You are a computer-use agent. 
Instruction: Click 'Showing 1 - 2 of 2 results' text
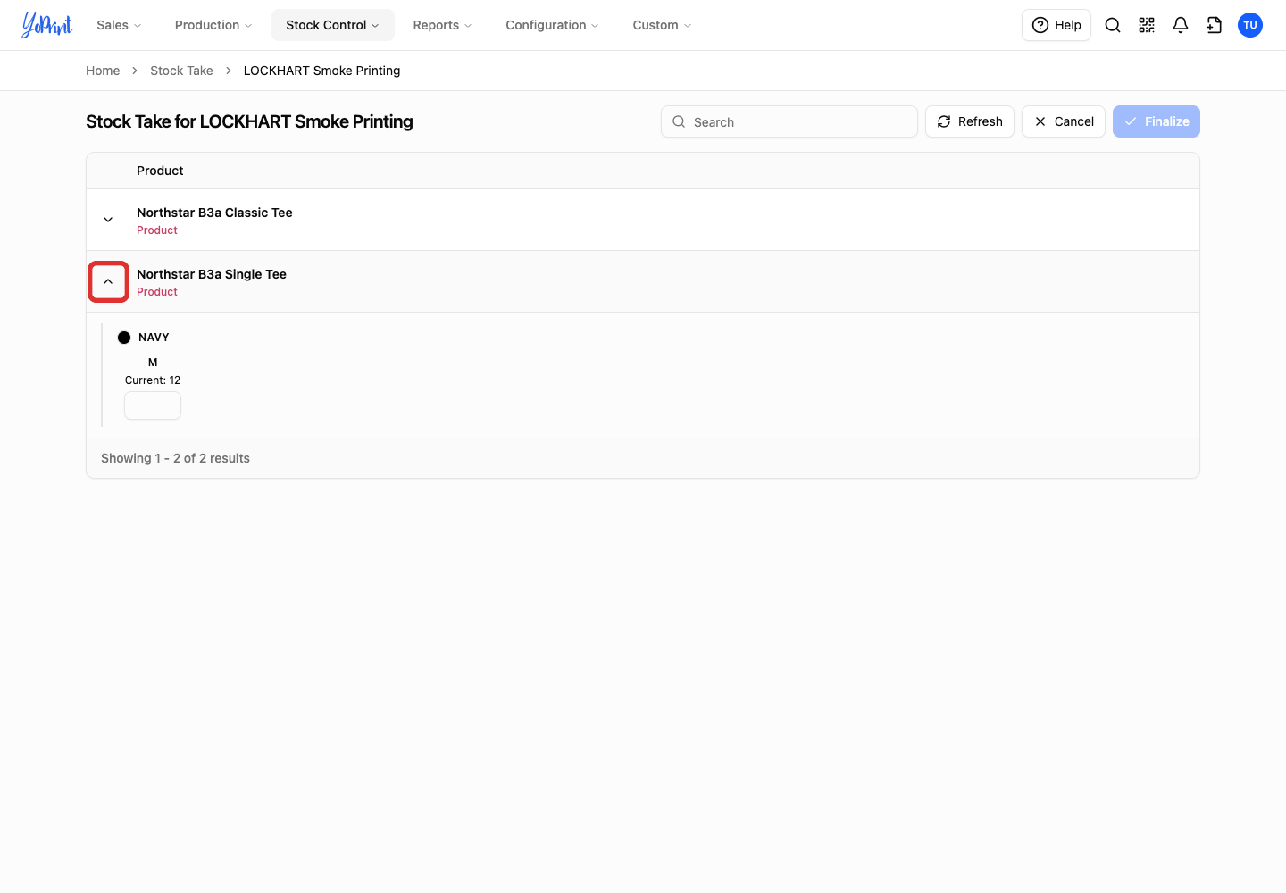tap(175, 458)
